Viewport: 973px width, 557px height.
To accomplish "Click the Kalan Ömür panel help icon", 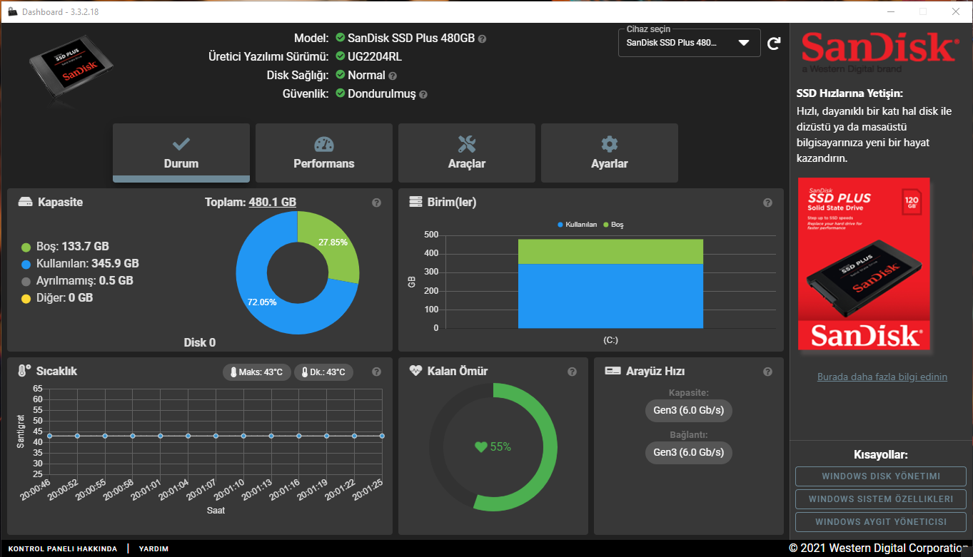I will tap(573, 372).
